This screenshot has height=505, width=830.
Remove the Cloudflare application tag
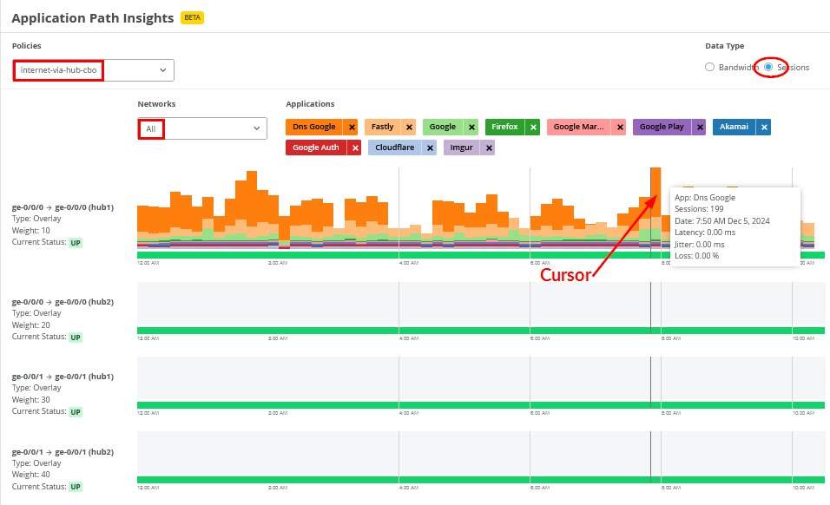430,148
